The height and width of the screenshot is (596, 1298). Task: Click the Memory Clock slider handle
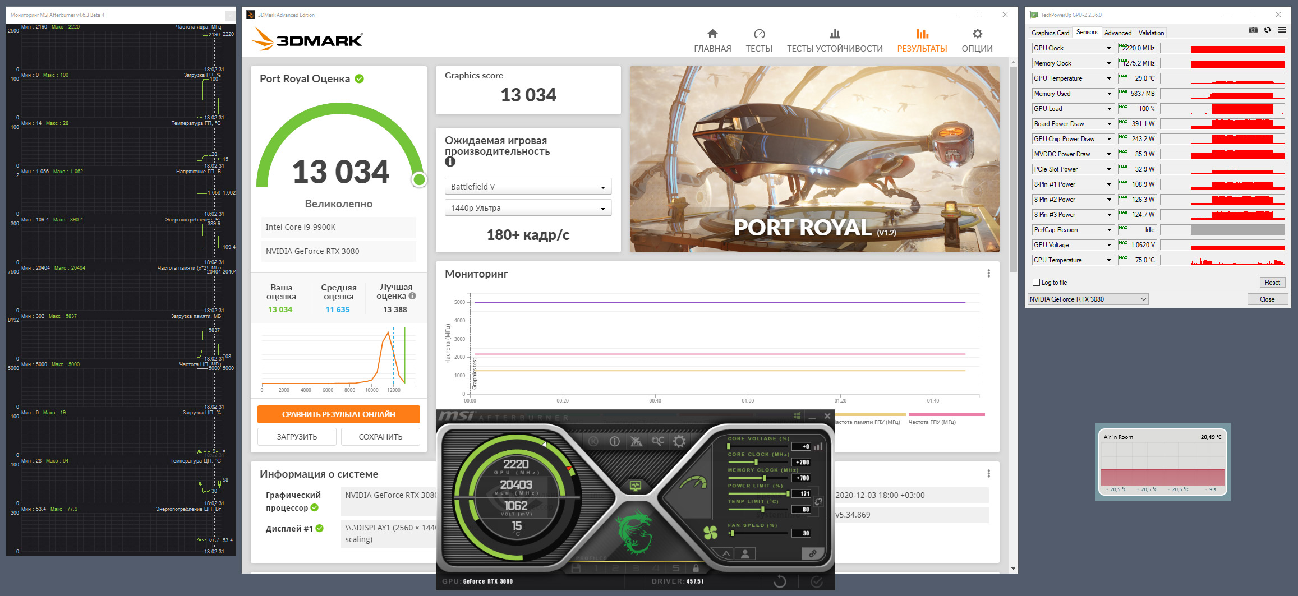764,478
